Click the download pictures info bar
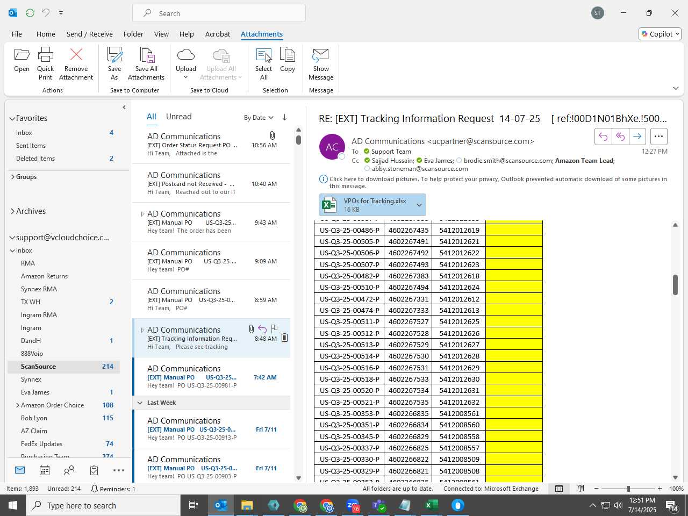 pos(493,182)
